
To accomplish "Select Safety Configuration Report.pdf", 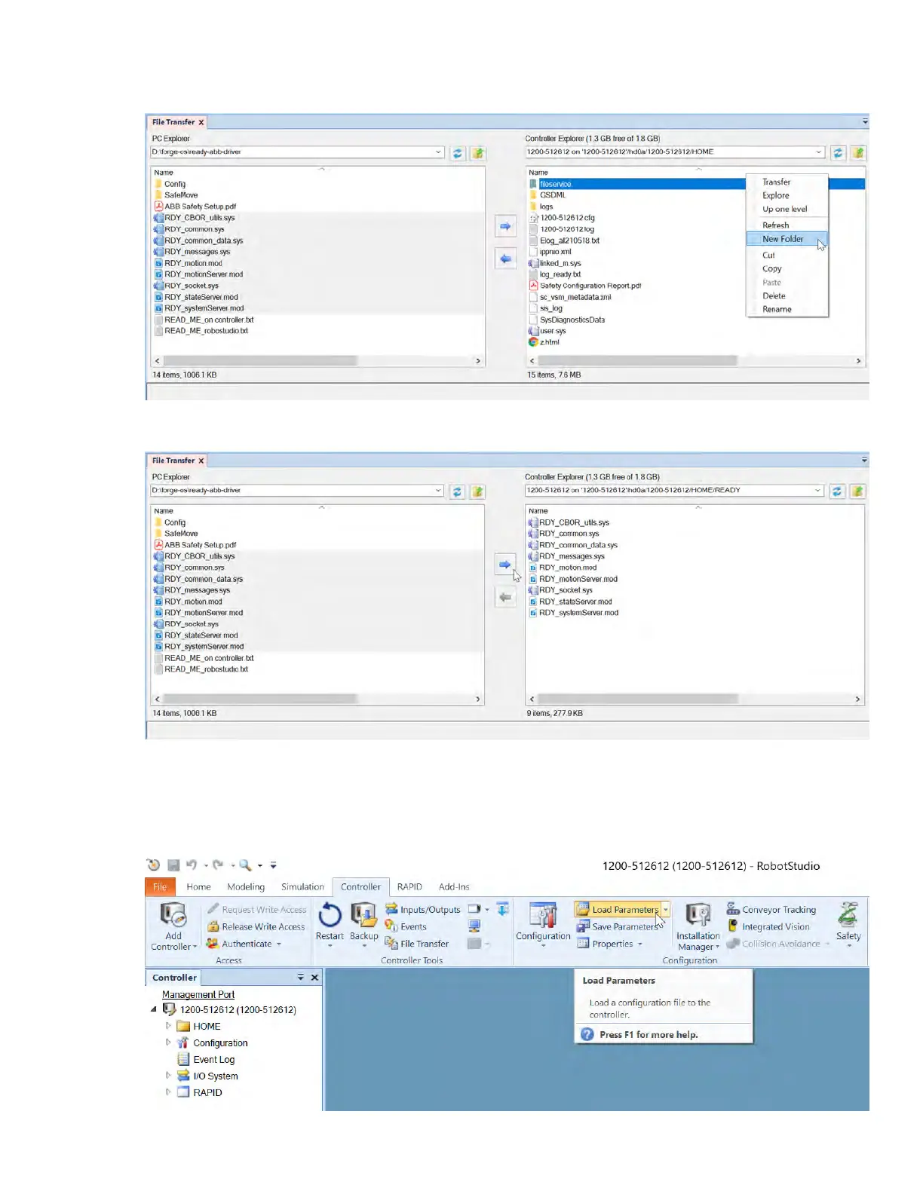I will coord(585,285).
